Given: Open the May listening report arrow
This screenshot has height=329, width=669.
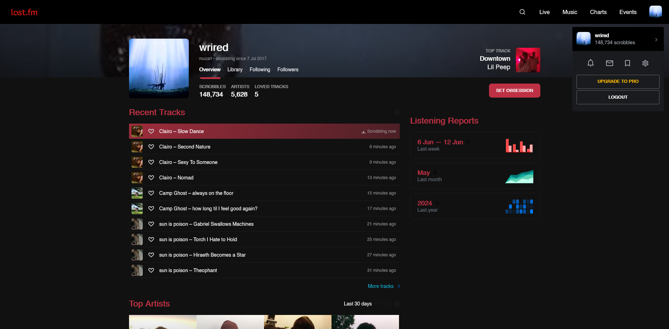Looking at the screenshot, I should (435, 172).
